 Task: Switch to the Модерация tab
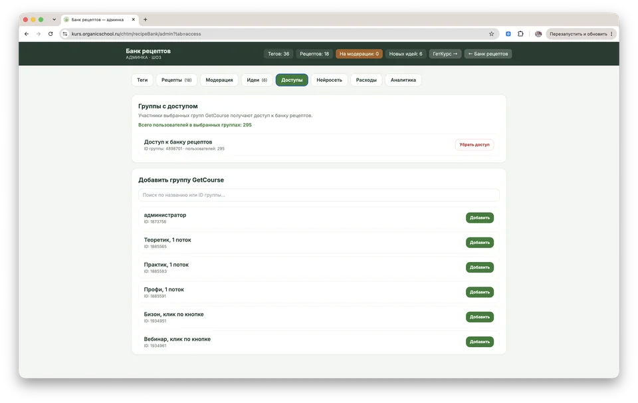[219, 80]
